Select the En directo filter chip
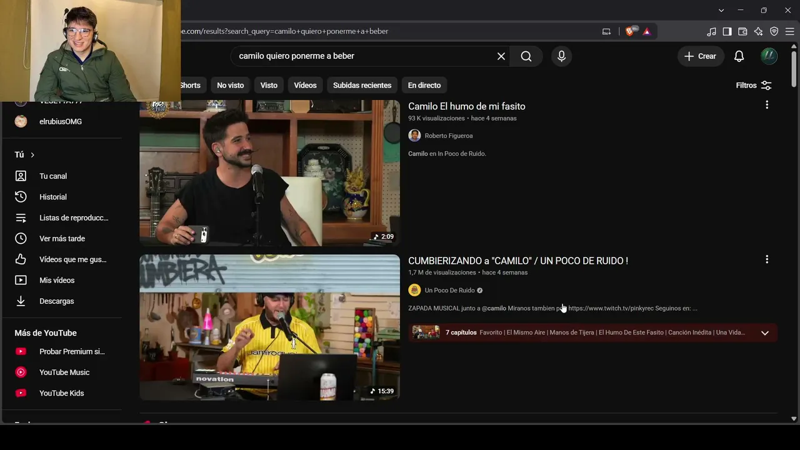The width and height of the screenshot is (800, 450). [424, 85]
